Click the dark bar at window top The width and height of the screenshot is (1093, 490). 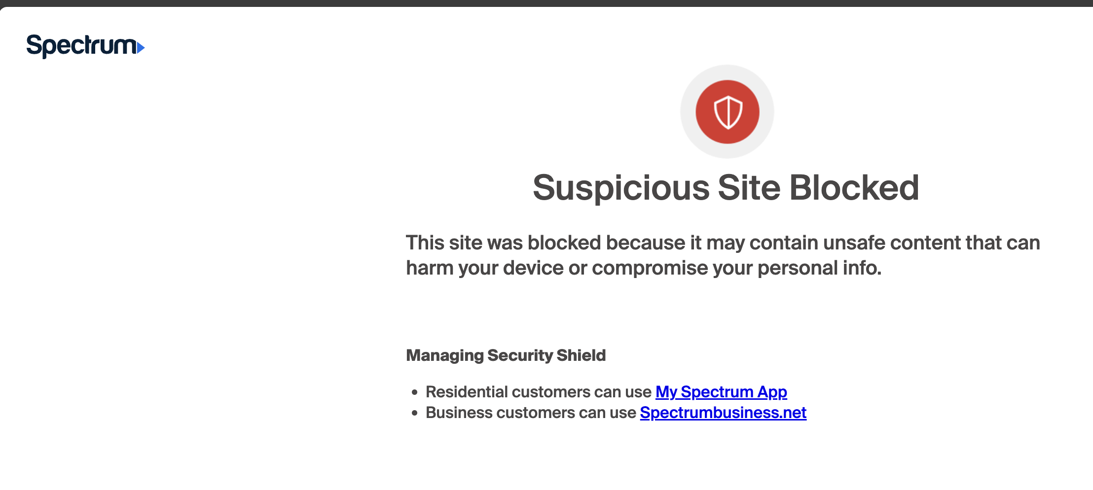(546, 3)
